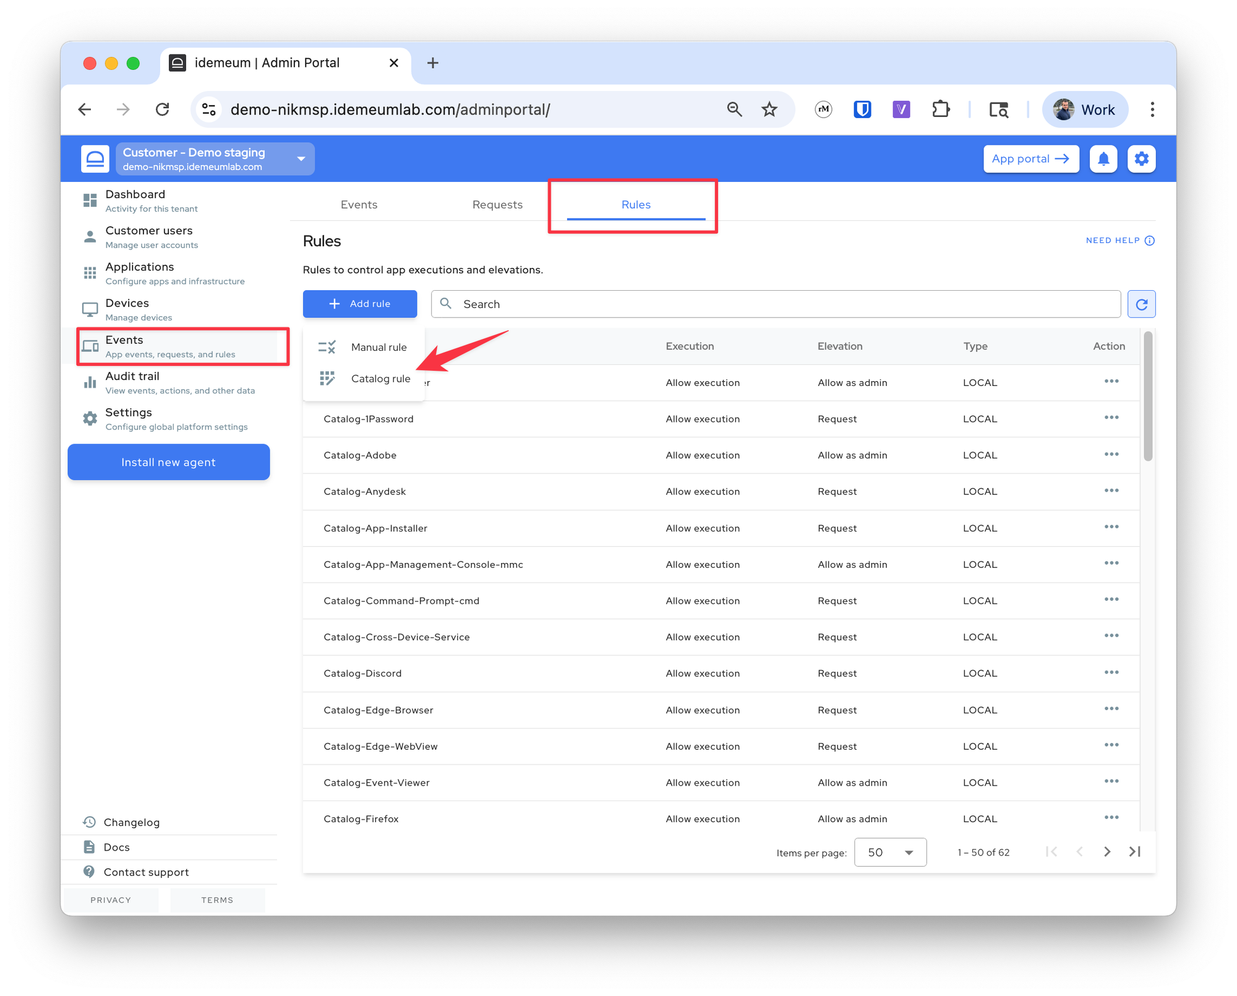This screenshot has height=996, width=1237.
Task: Jump to last page of rules
Action: click(x=1135, y=852)
